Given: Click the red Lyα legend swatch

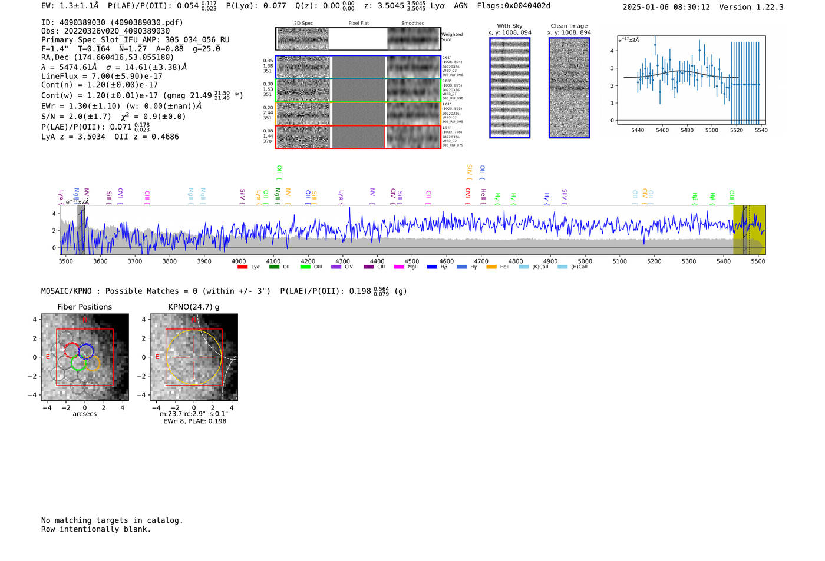Looking at the screenshot, I should (x=242, y=267).
